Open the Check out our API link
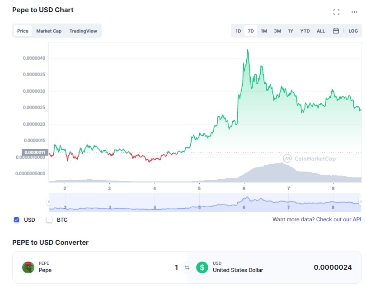Viewport: 366px width, 286px height. click(338, 219)
